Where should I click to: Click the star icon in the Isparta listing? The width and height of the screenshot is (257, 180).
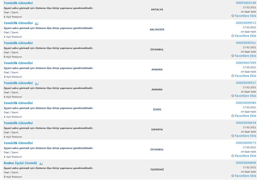(233, 136)
